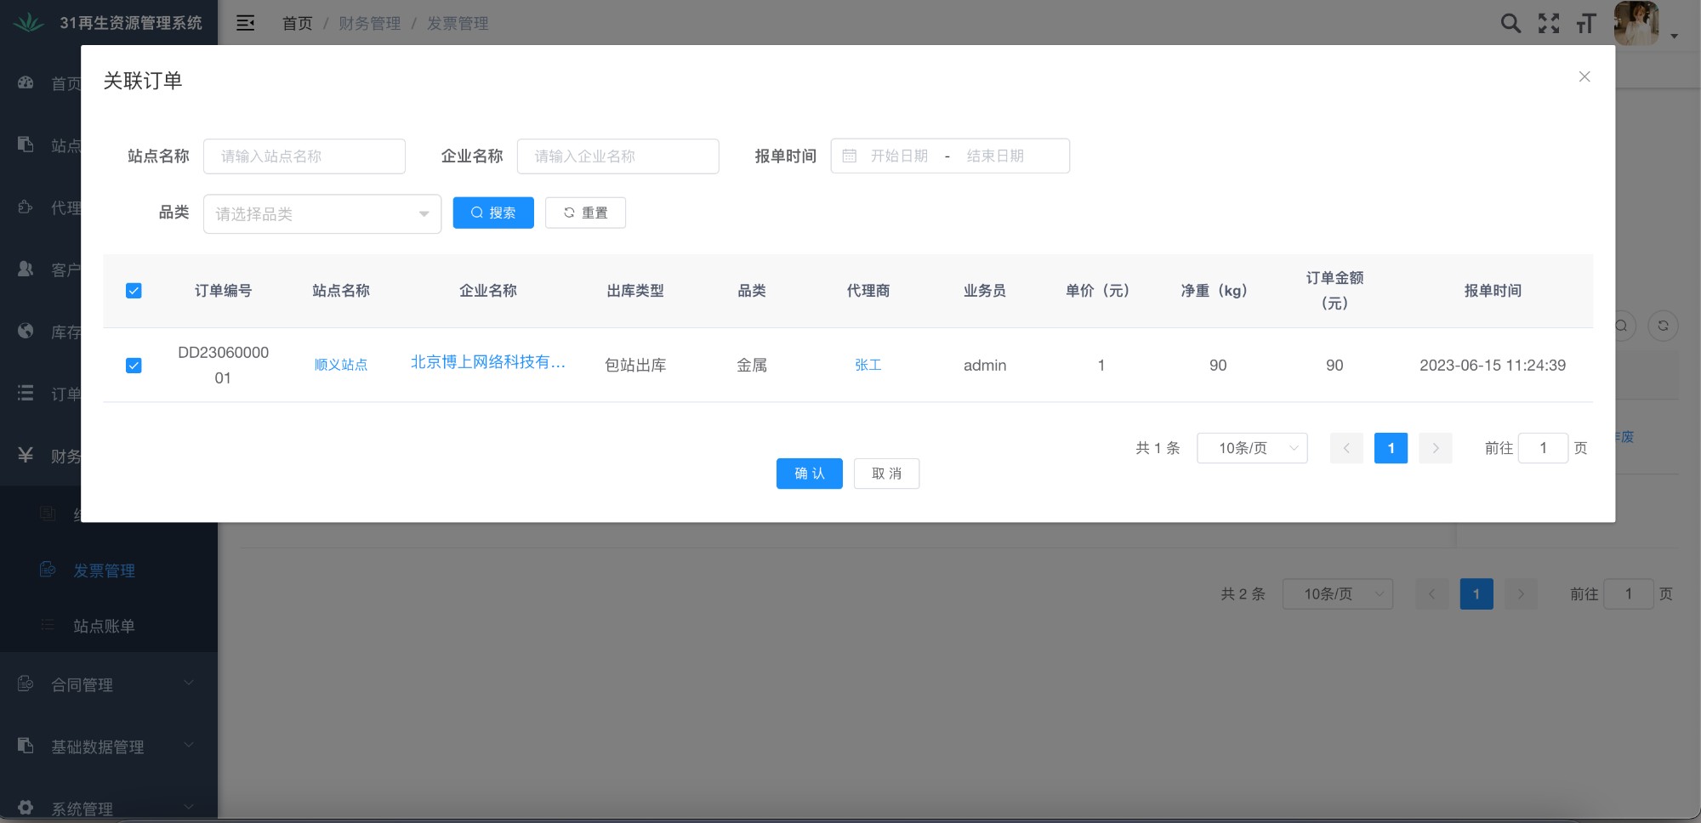Click the refresh icon behind the dialog
1701x823 pixels.
click(x=1663, y=326)
